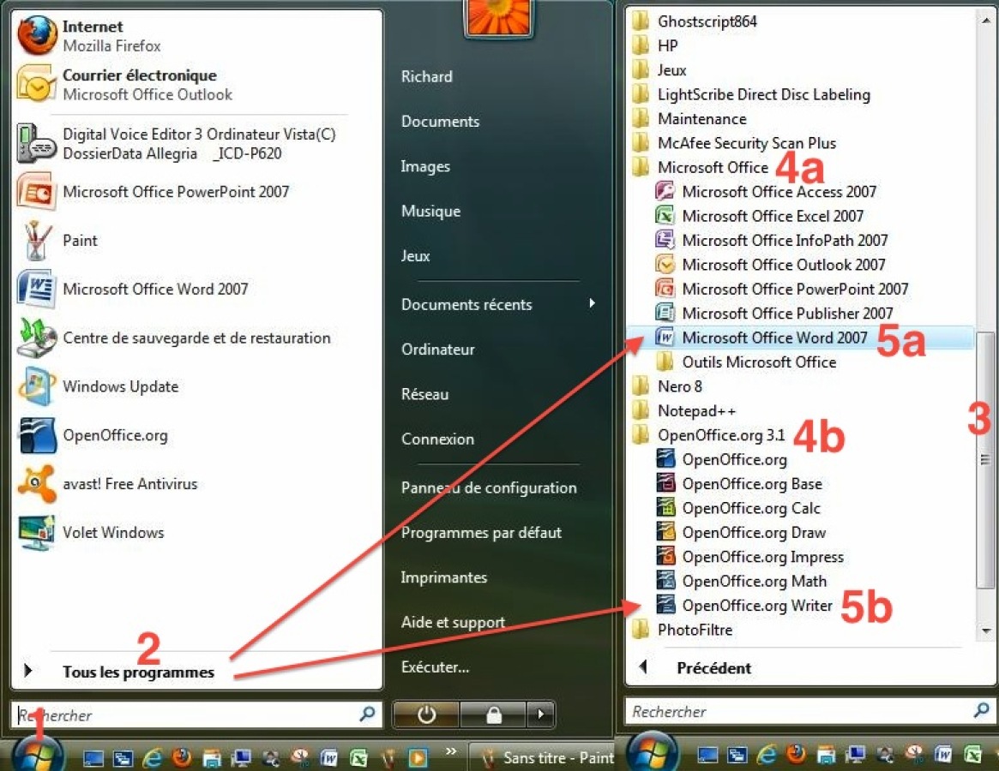Click the scroll-down arrow of the programs list
999x771 pixels.
click(x=984, y=631)
